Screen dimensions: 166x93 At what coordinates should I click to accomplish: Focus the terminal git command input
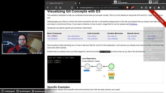64,82
